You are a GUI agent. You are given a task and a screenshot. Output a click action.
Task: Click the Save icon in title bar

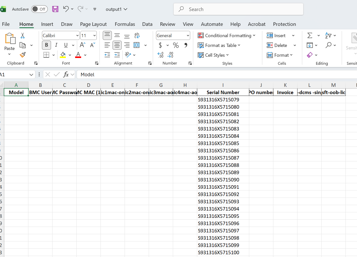[x=55, y=9]
